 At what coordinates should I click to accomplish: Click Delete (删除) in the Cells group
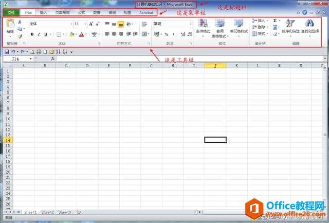(260, 27)
